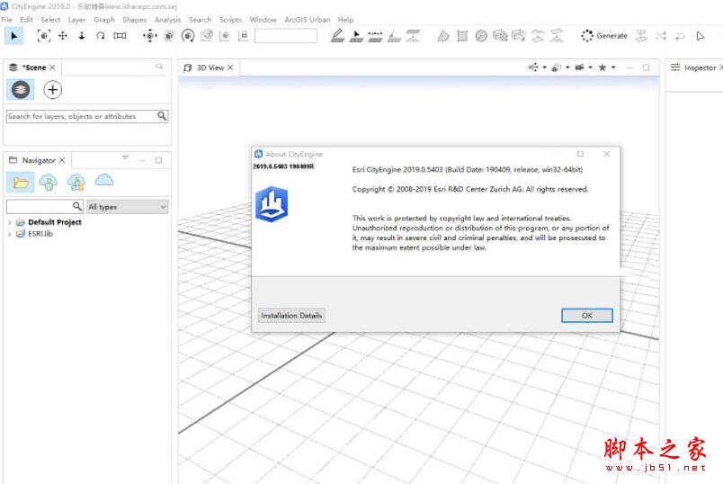Click the return-arrow toolbar icon
The width and height of the screenshot is (723, 484).
click(680, 36)
